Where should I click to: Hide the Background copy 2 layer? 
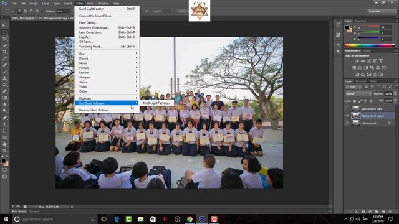click(347, 116)
